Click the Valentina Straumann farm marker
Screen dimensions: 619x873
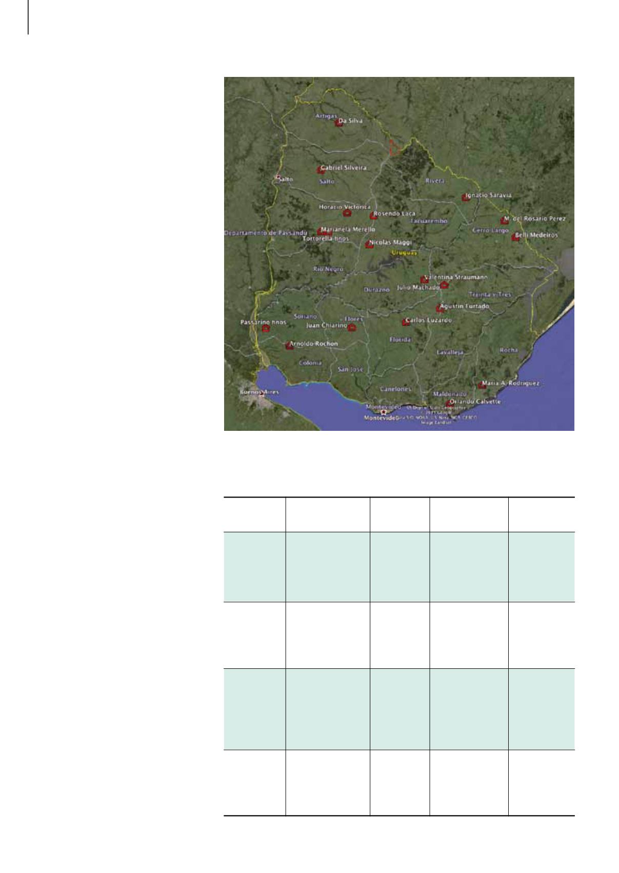424,280
